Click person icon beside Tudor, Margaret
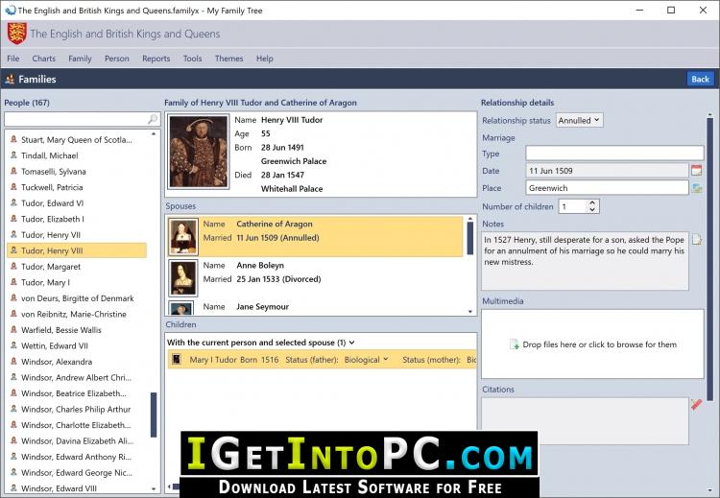Screen dimensions: 720x498 click(13, 266)
